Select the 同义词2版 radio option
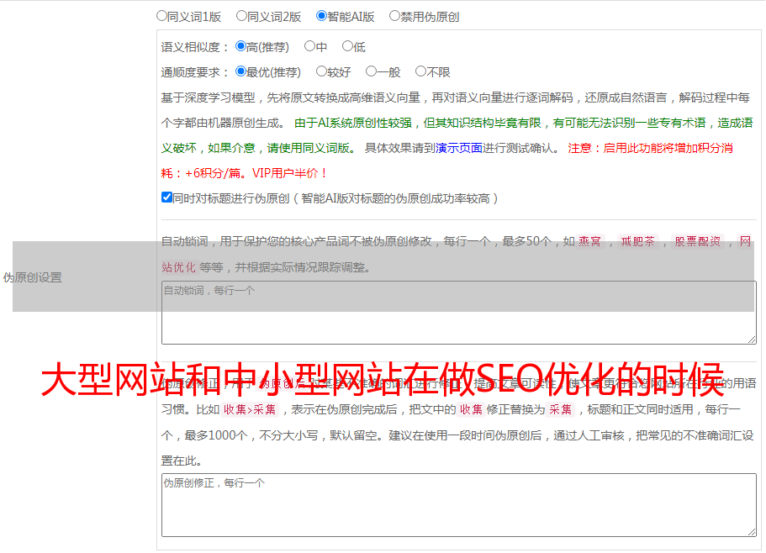 (241, 16)
